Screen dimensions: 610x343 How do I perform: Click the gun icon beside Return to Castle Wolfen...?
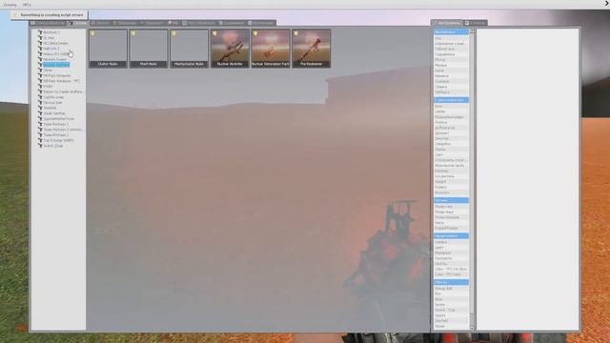coord(40,91)
